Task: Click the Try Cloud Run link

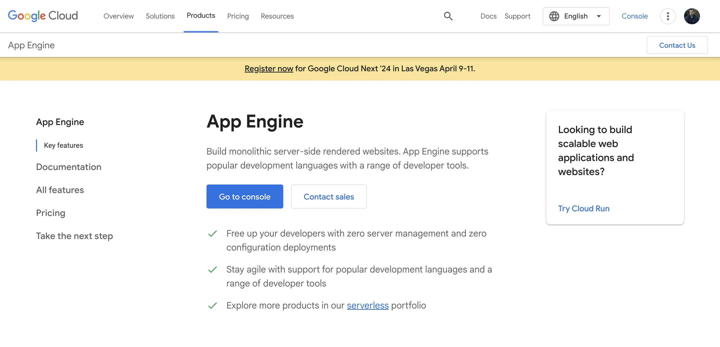Action: 583,208
